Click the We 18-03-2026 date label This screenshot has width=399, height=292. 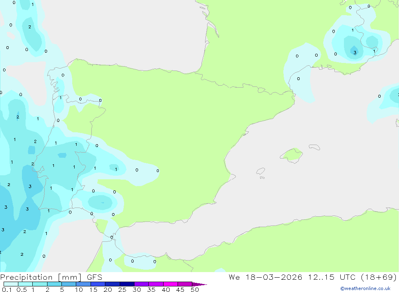pyautogui.click(x=265, y=277)
